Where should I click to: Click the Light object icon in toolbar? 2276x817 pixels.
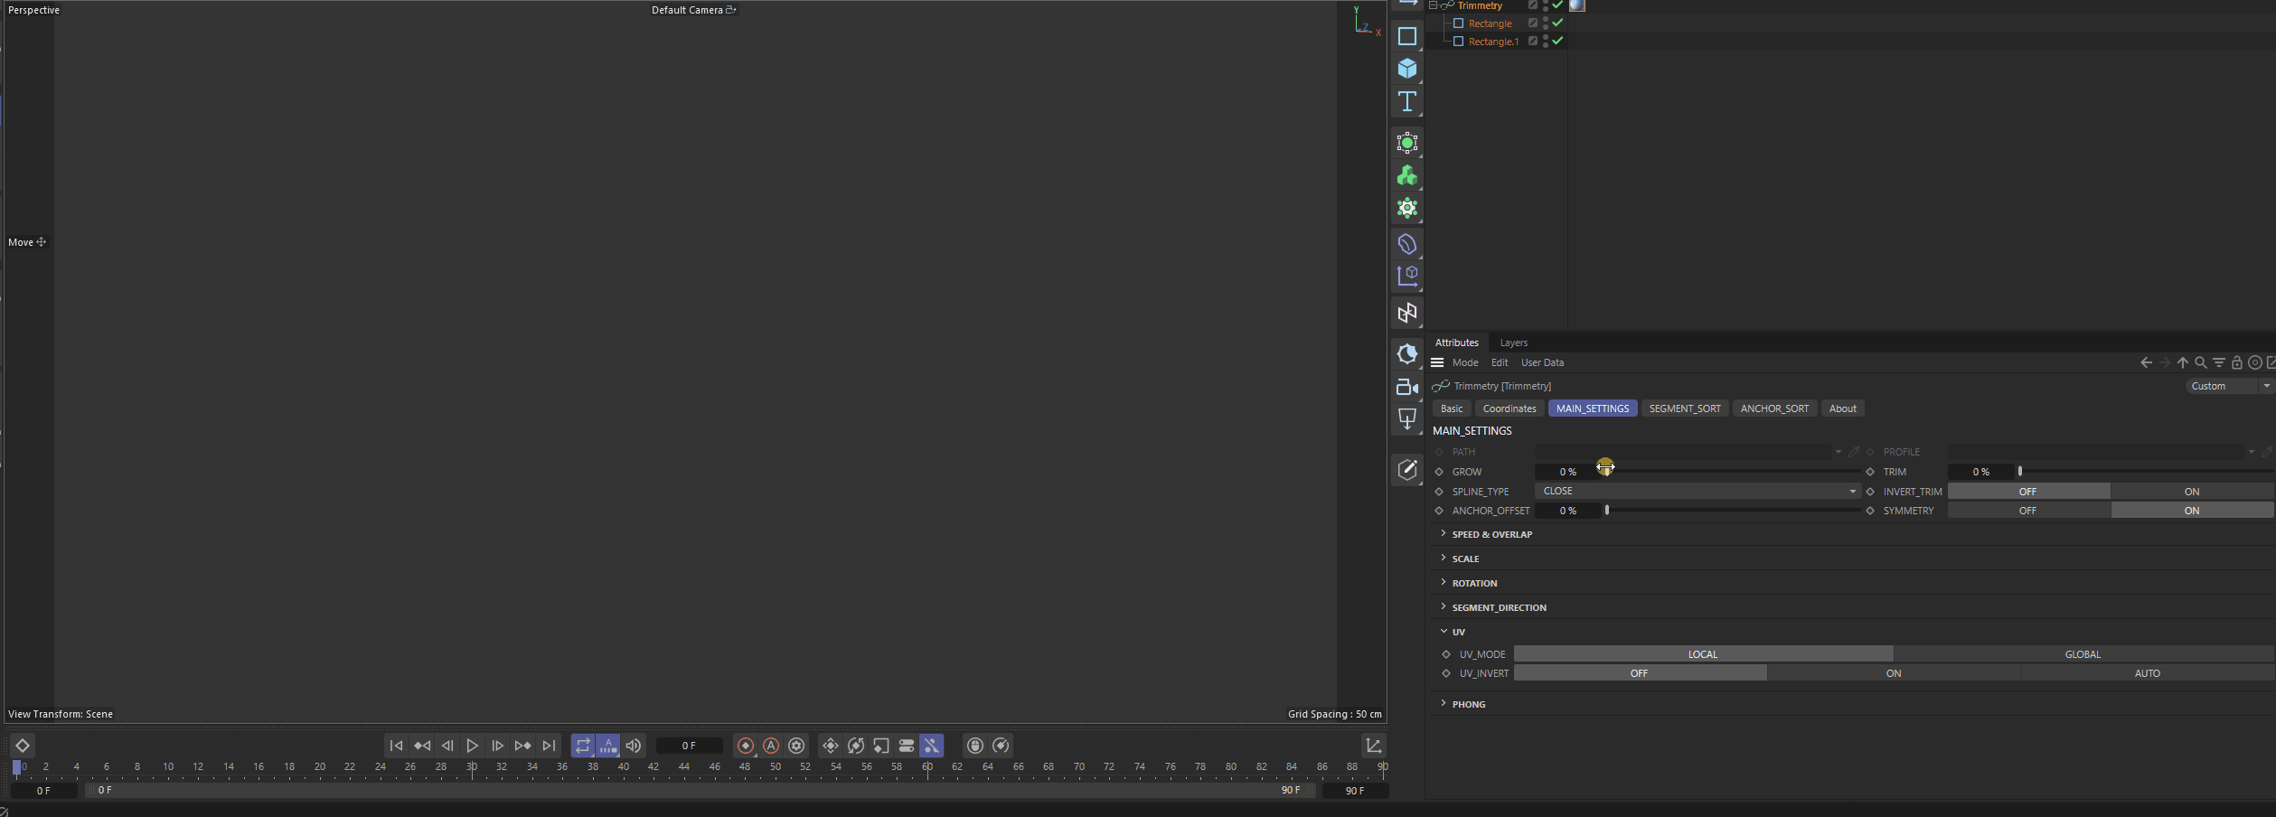pos(1406,418)
